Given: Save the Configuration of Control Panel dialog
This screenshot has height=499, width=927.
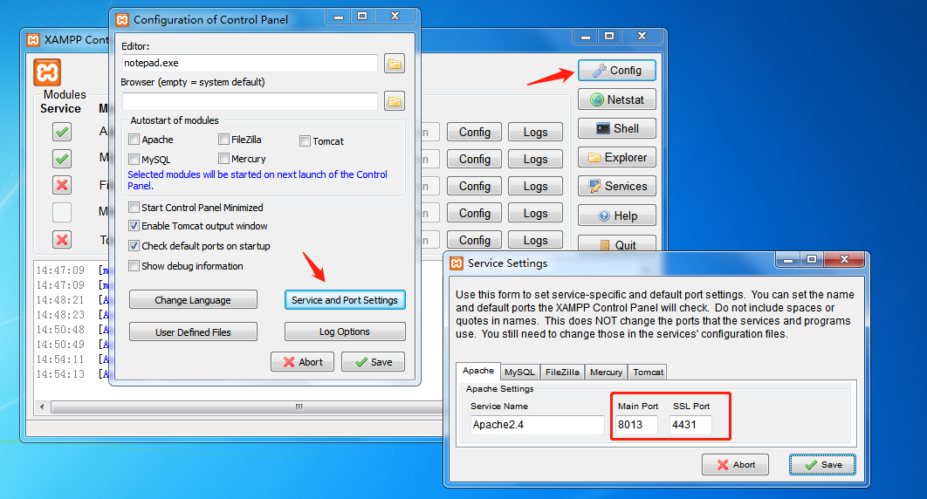Looking at the screenshot, I should [x=373, y=362].
